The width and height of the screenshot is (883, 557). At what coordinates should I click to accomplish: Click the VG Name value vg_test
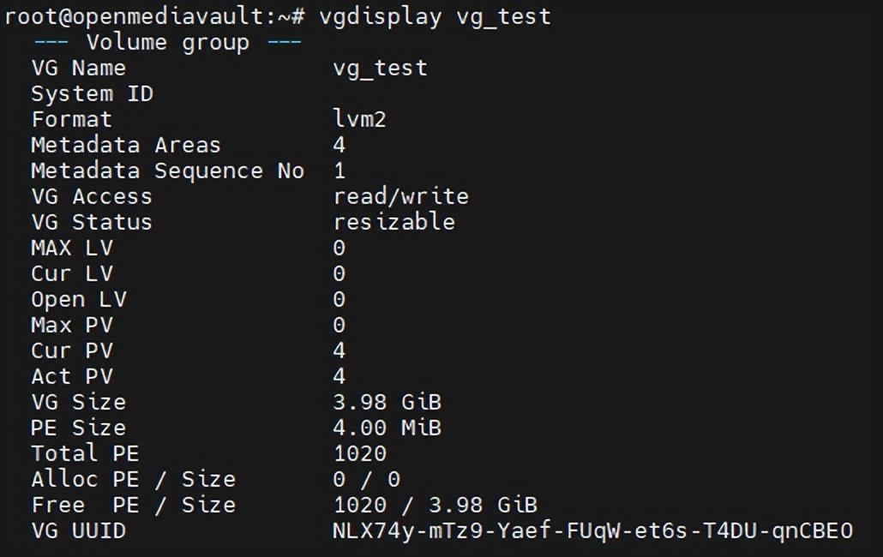pos(381,69)
